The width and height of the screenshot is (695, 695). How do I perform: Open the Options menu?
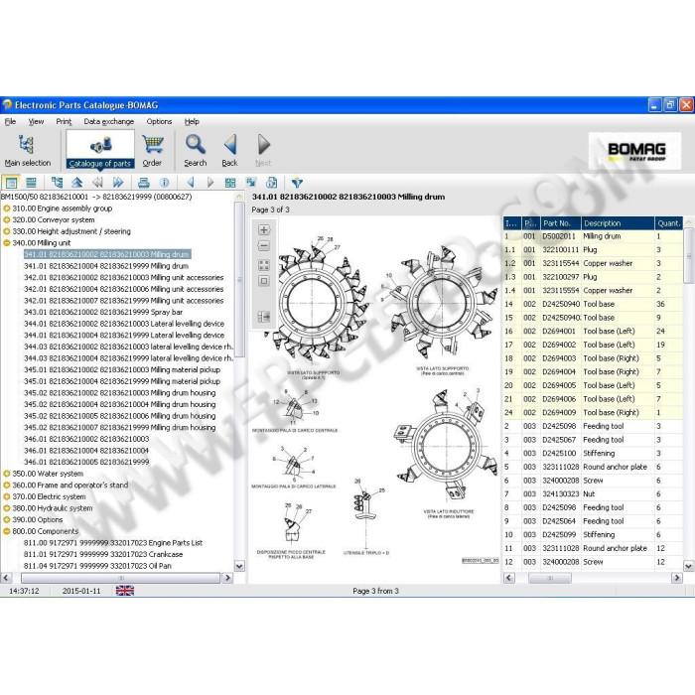click(159, 121)
